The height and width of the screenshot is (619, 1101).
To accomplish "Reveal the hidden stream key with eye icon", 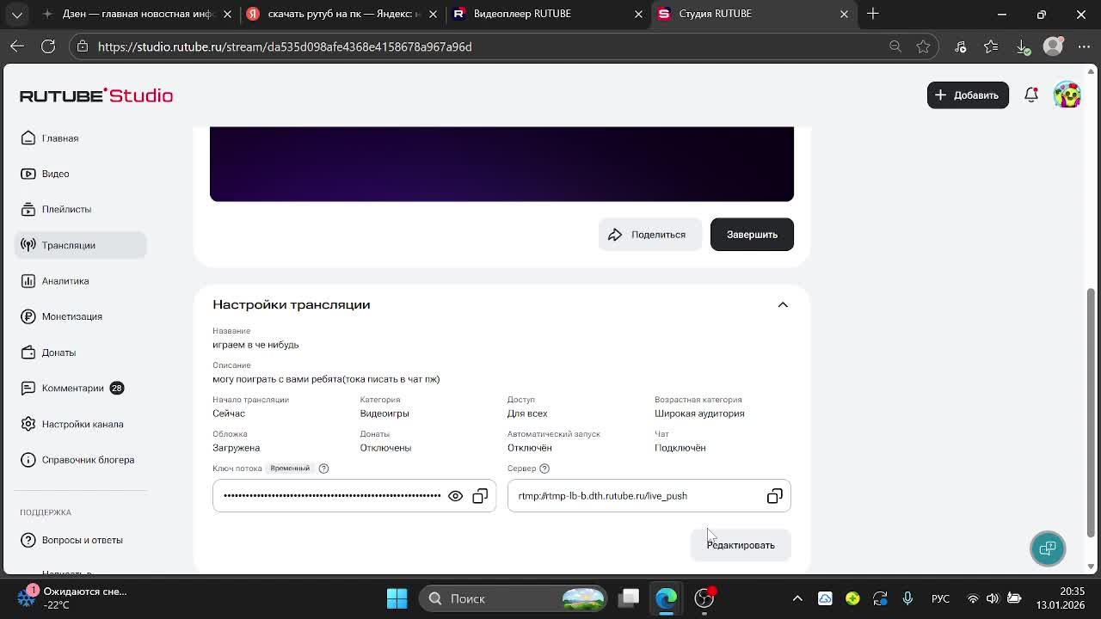I will click(455, 496).
